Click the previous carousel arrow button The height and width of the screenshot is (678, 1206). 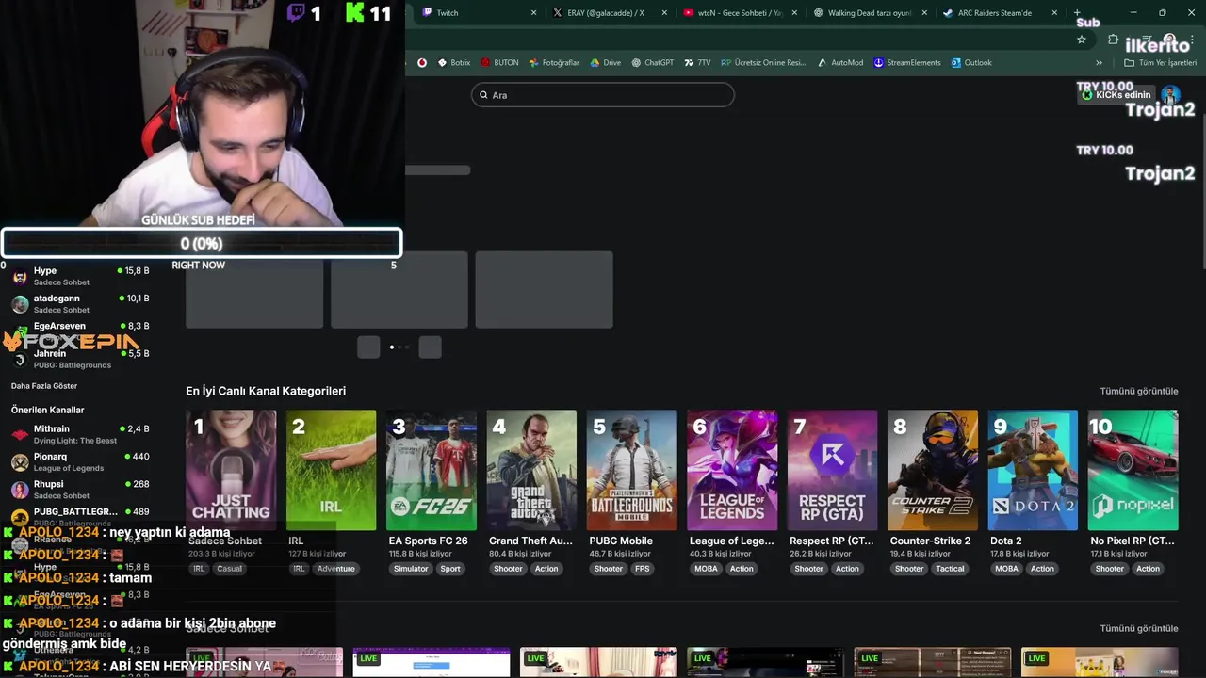368,347
